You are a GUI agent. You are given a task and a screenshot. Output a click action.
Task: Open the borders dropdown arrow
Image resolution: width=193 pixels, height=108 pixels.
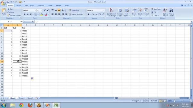pyautogui.click(x=38, y=14)
